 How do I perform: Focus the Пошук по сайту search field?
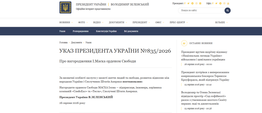coord(201,10)
